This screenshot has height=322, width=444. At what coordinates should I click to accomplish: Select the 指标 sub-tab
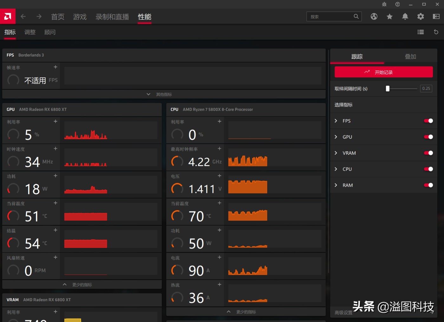pyautogui.click(x=10, y=32)
